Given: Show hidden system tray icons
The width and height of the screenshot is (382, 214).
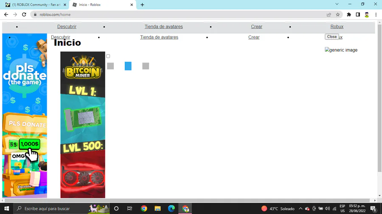Looking at the screenshot, I should pyautogui.click(x=301, y=209).
